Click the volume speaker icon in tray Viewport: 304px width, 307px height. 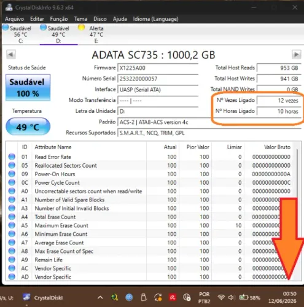point(232,297)
